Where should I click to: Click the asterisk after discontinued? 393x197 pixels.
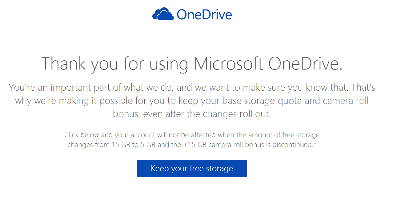pyautogui.click(x=315, y=144)
